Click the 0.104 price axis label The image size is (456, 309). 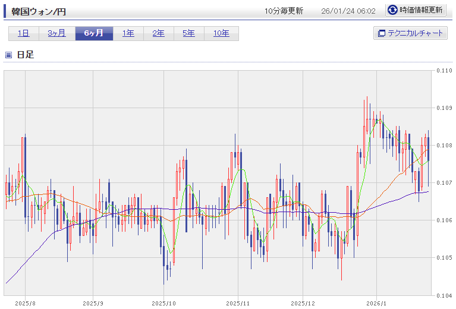click(x=445, y=295)
